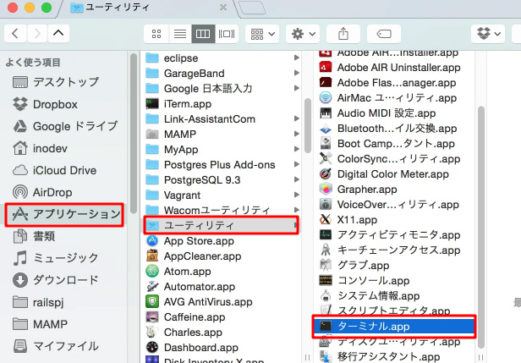The width and height of the screenshot is (521, 363).
Task: Go forward with the right chevron button
Action: coord(37,34)
